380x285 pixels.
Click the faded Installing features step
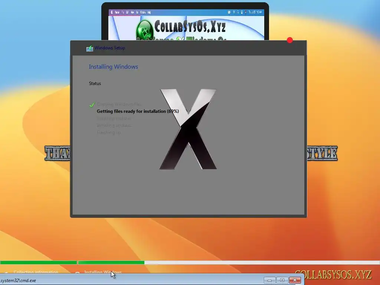114,118
